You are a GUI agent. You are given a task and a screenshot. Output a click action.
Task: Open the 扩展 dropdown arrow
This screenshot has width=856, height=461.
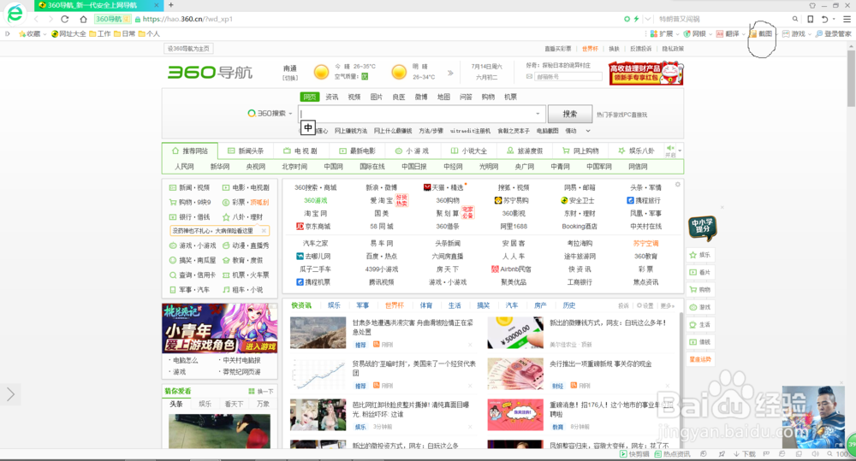(677, 34)
